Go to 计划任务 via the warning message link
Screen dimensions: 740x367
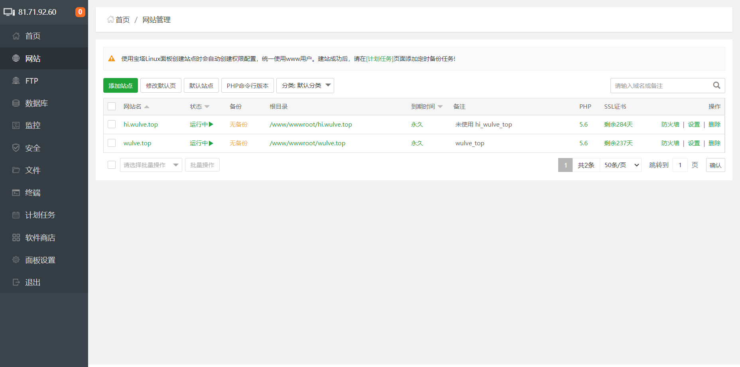pos(379,59)
